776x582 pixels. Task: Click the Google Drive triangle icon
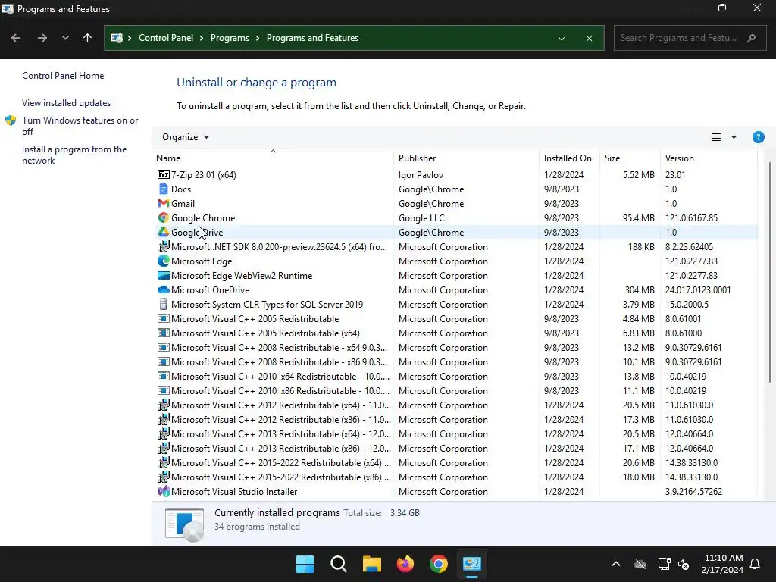click(x=164, y=232)
